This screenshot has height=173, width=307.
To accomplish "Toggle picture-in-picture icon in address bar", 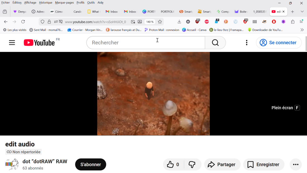I will click(x=133, y=22).
